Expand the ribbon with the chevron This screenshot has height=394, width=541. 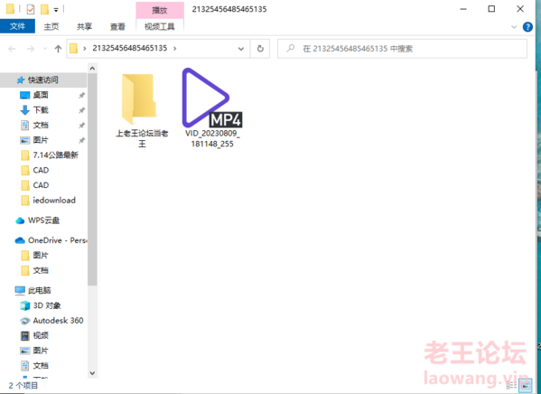514,26
